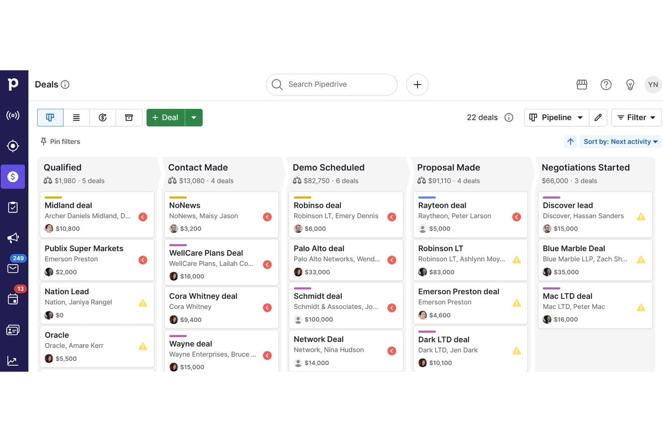The width and height of the screenshot is (663, 442).
Task: Open the Filter dropdown
Action: (637, 117)
